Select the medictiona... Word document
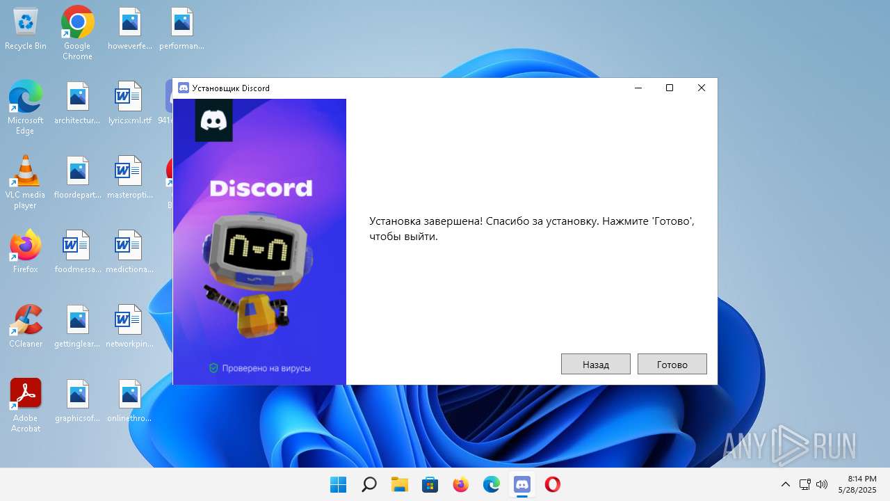 (x=130, y=252)
